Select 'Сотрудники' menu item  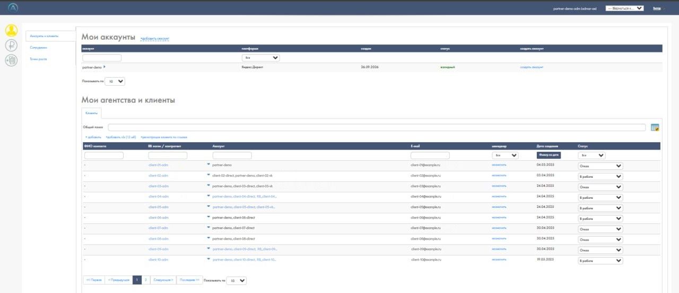(38, 48)
